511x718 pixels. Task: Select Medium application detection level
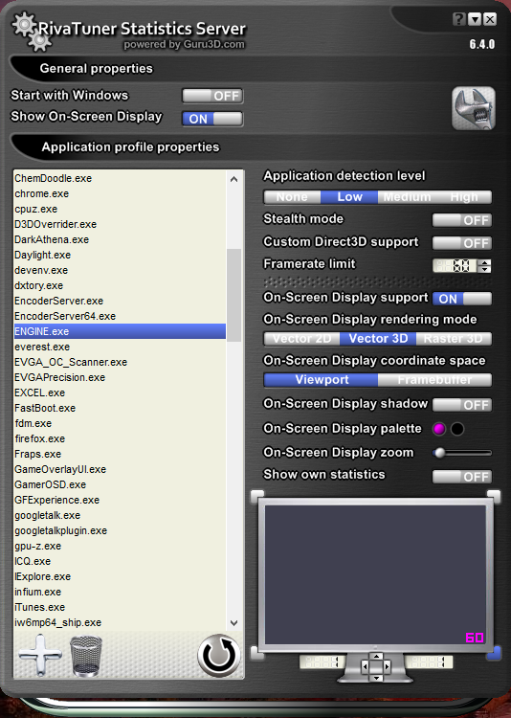click(x=407, y=197)
